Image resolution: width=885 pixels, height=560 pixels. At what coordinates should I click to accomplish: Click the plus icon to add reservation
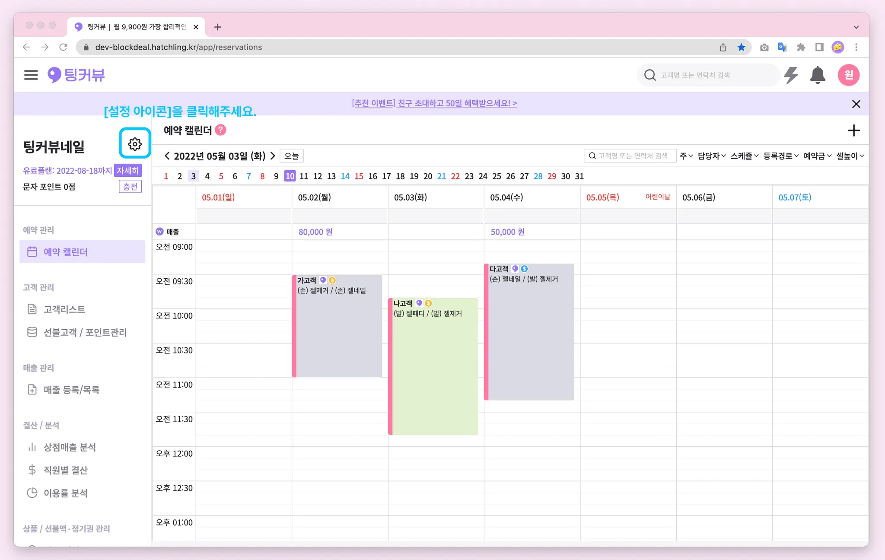[x=853, y=130]
